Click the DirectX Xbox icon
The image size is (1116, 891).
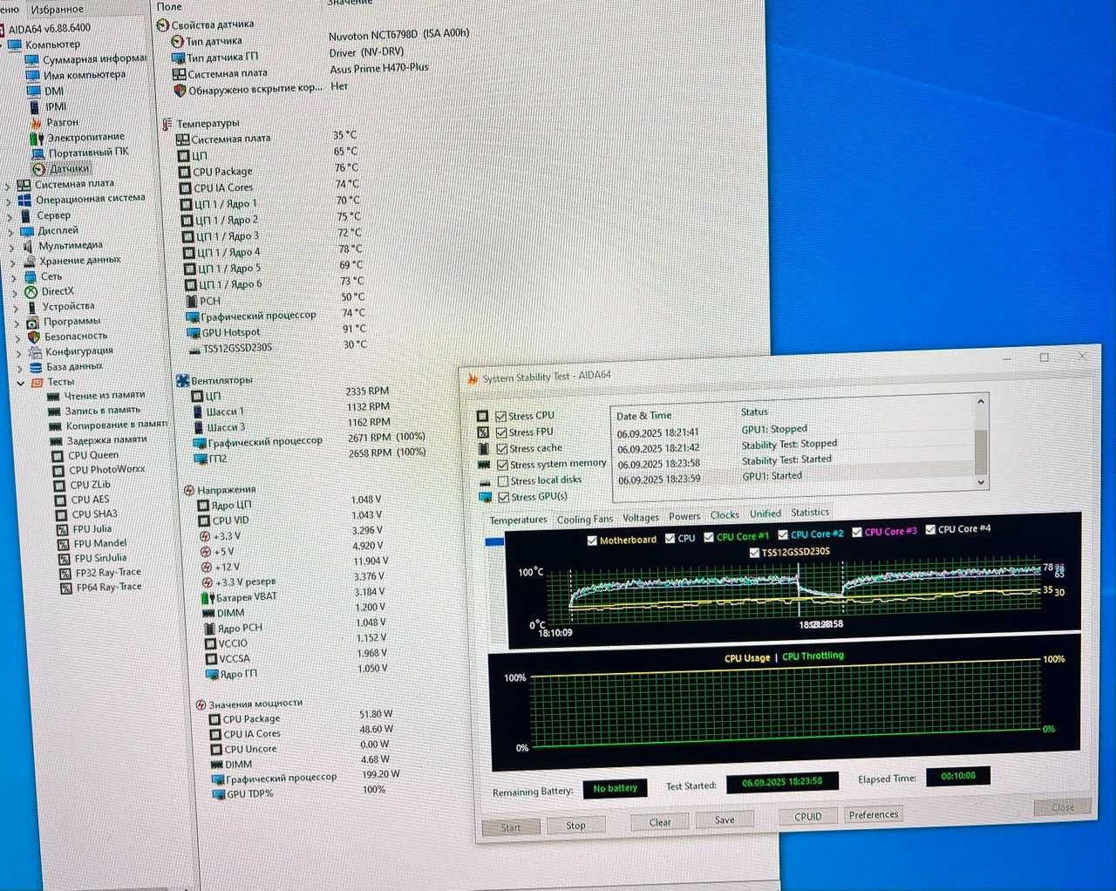31,292
